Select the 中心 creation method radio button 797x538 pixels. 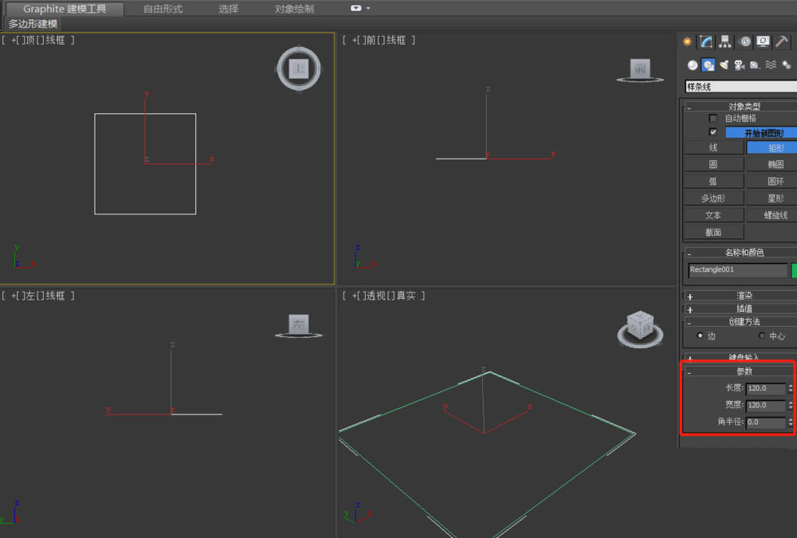[762, 336]
